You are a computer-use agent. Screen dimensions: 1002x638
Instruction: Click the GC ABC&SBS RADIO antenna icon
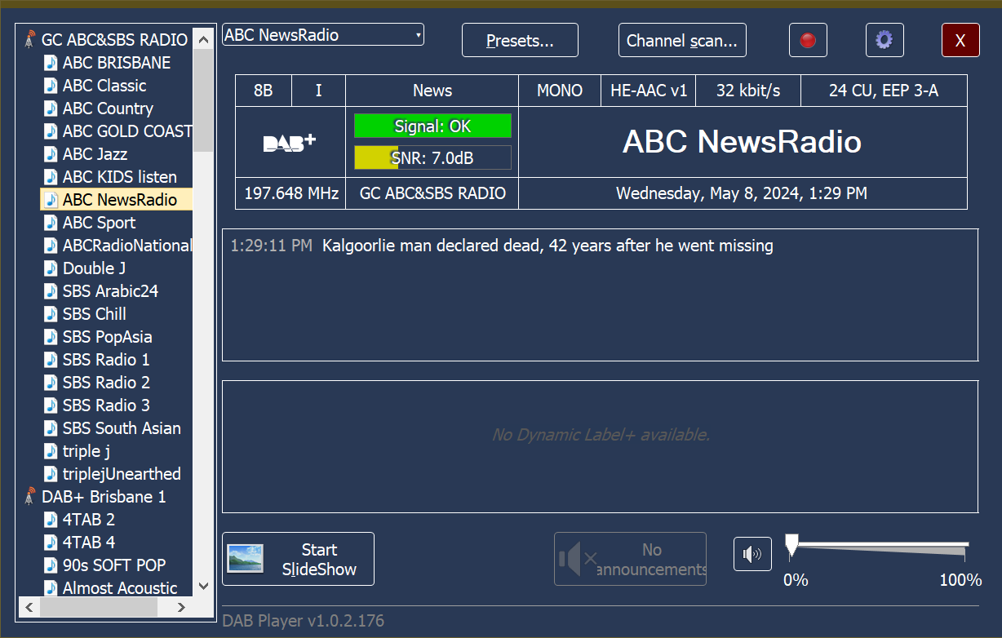pos(30,40)
